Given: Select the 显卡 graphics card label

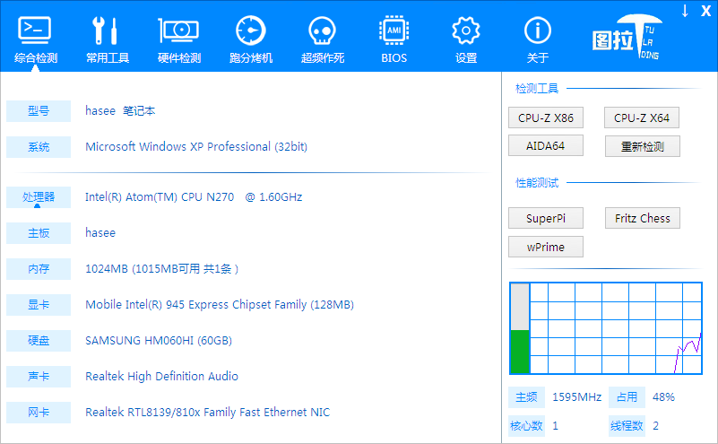Looking at the screenshot, I should pyautogui.click(x=39, y=304).
